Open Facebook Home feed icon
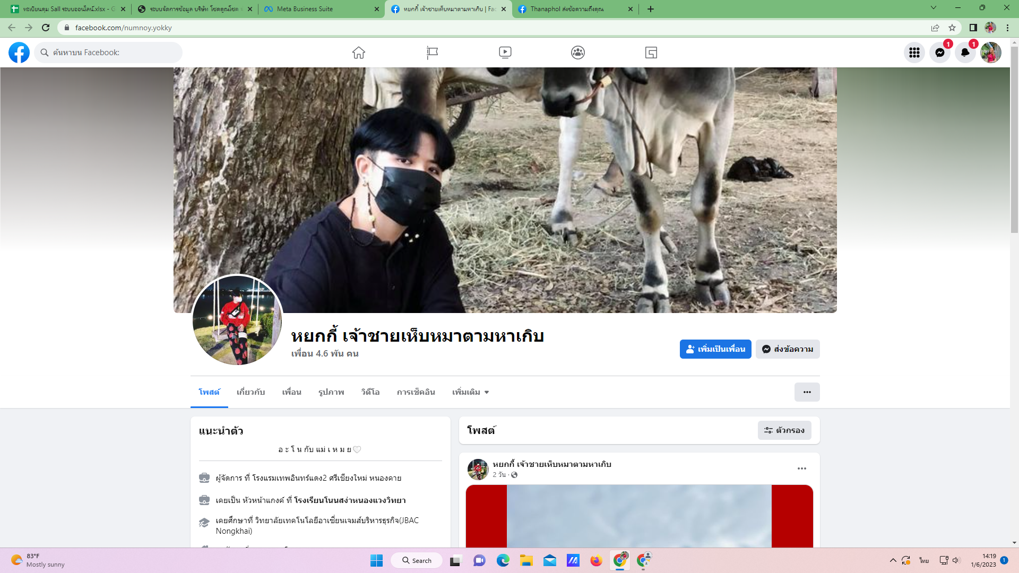Viewport: 1019px width, 573px height. tap(359, 53)
